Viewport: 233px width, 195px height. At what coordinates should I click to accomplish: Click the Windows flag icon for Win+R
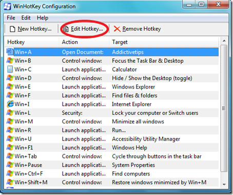[10, 130]
